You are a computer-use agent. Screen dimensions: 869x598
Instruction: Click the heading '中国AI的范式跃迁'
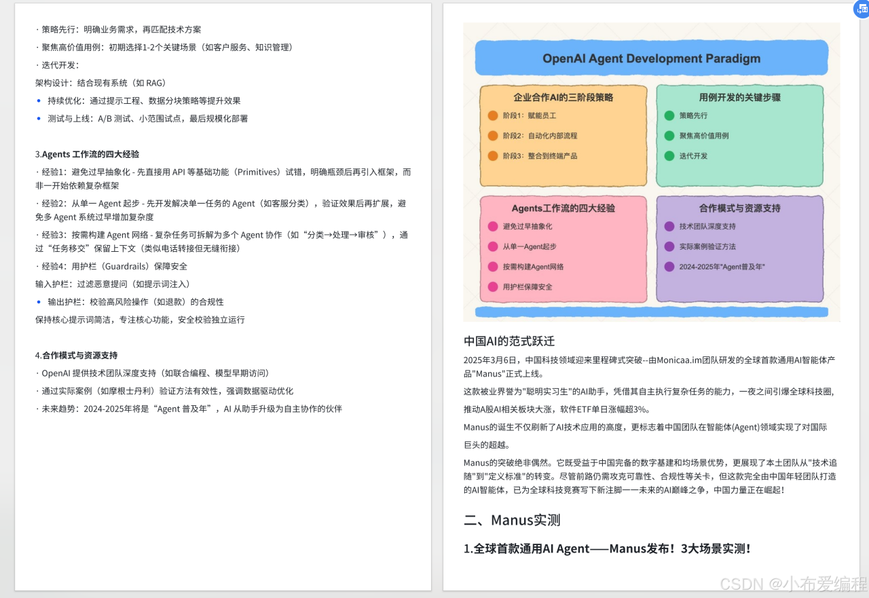509,341
